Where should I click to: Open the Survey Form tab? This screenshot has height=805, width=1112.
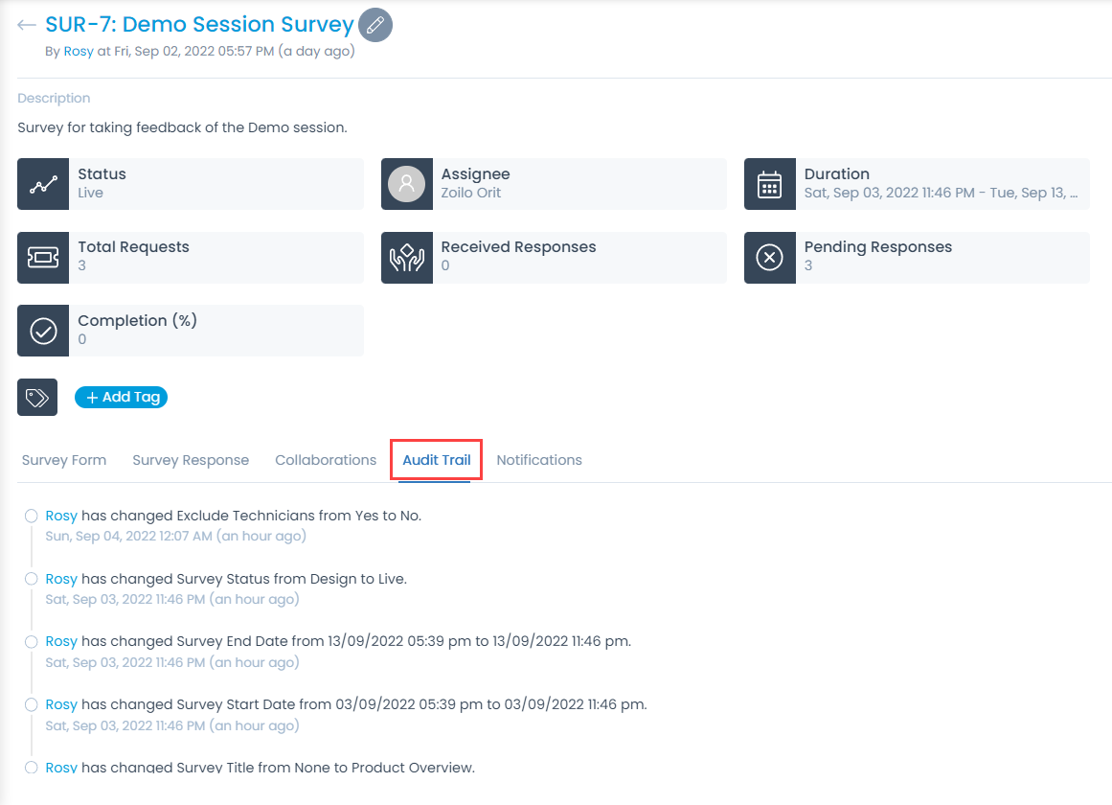(x=64, y=460)
